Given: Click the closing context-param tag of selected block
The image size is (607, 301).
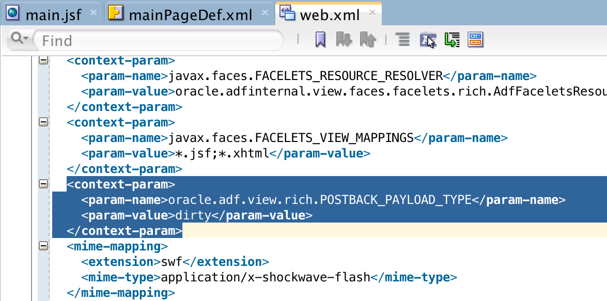Looking at the screenshot, I should pos(124,231).
